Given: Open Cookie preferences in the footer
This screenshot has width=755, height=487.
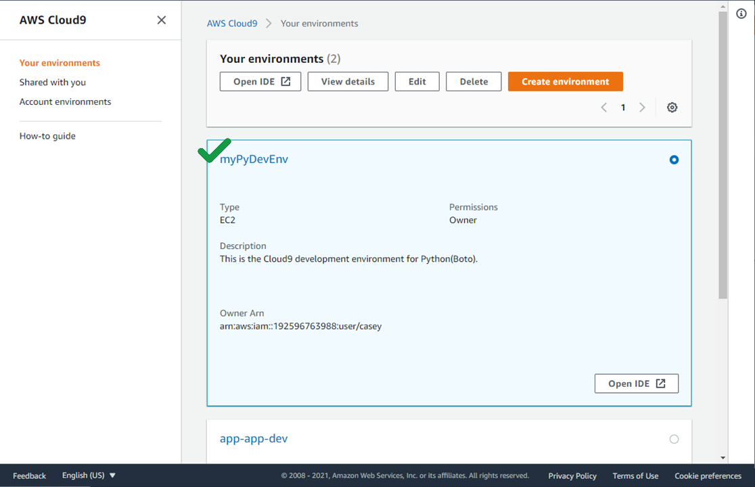Looking at the screenshot, I should click(708, 476).
